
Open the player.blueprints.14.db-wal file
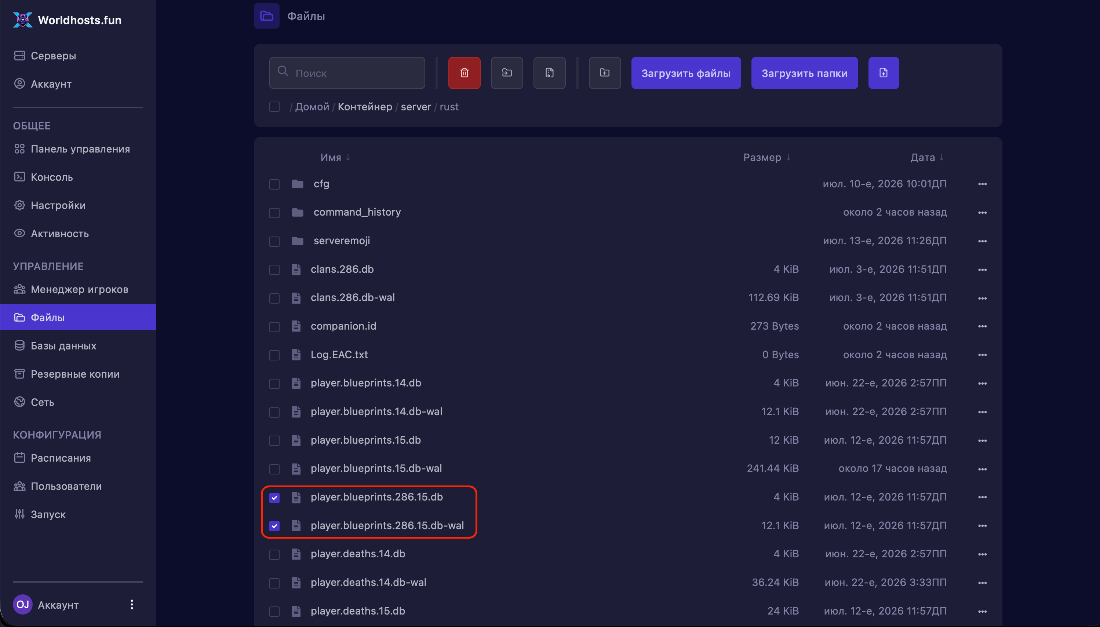[x=376, y=412]
